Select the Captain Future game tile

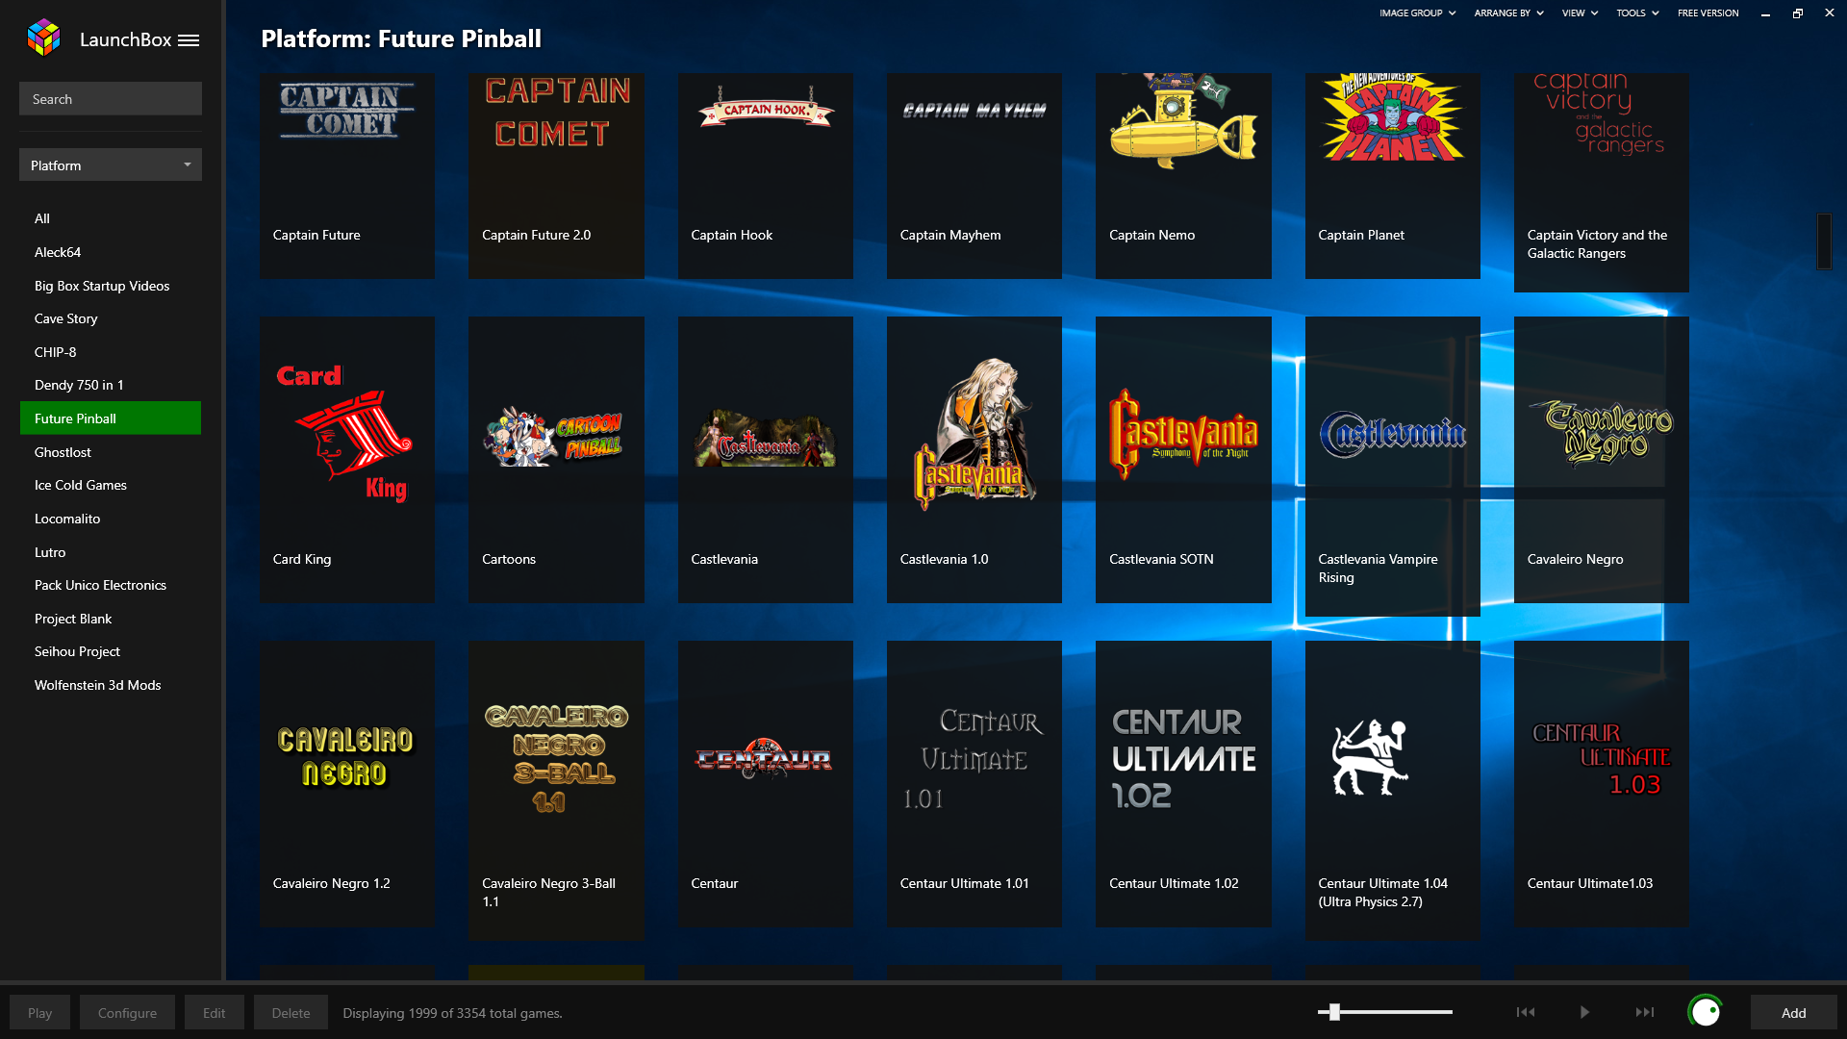click(x=346, y=176)
